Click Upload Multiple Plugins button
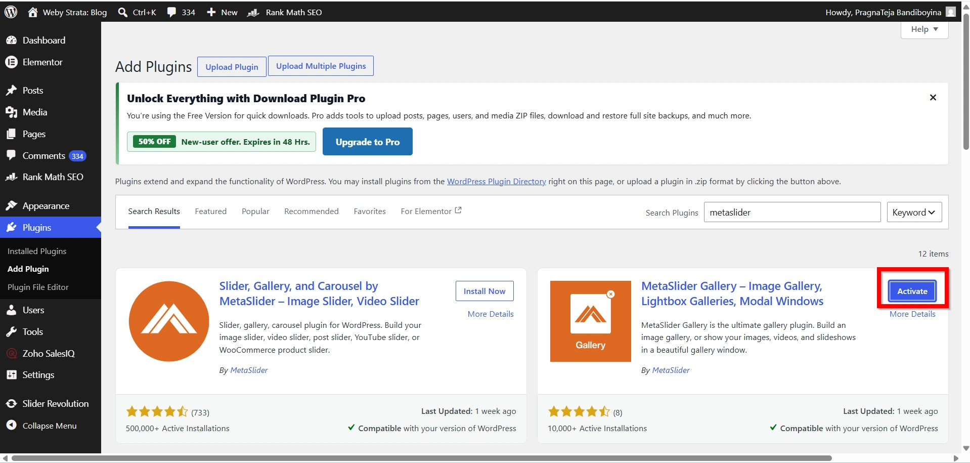The width and height of the screenshot is (970, 463). (321, 66)
